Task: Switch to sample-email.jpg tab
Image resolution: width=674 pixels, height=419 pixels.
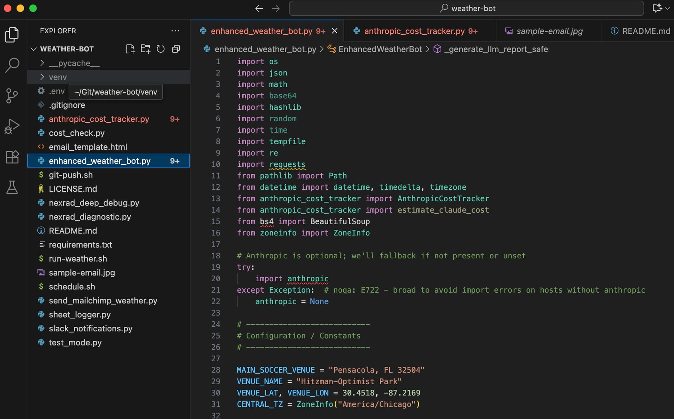Action: pyautogui.click(x=549, y=31)
